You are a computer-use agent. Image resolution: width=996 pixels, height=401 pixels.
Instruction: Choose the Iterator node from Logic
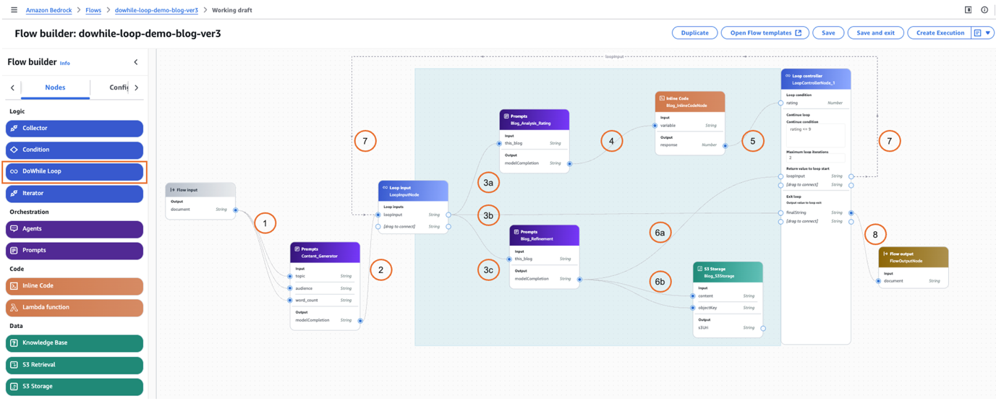tap(75, 194)
